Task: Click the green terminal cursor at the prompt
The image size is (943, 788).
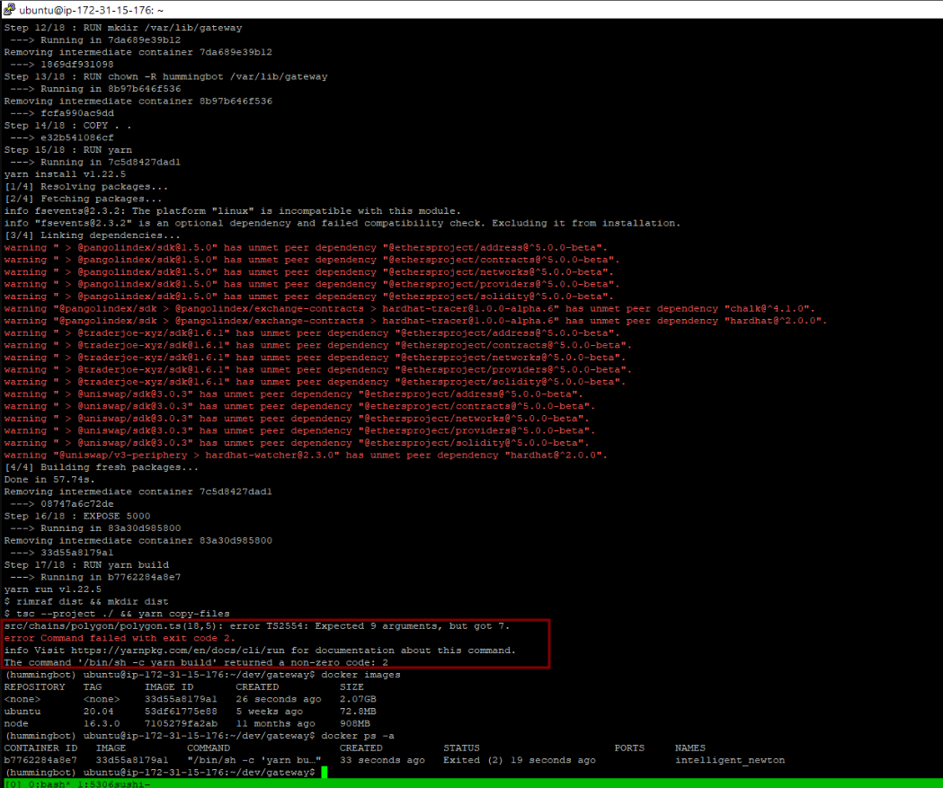Action: [x=325, y=773]
